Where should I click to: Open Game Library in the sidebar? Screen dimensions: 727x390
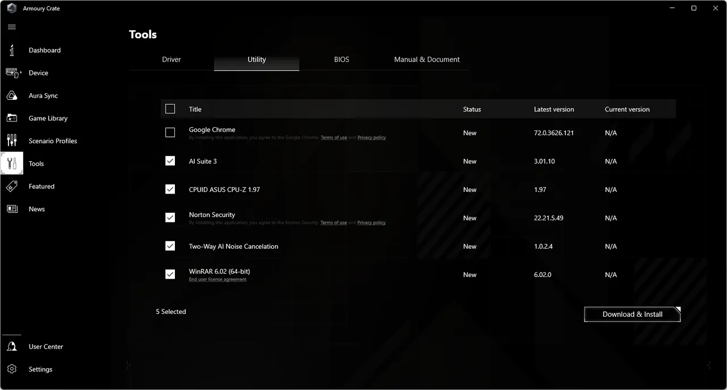[x=48, y=118]
